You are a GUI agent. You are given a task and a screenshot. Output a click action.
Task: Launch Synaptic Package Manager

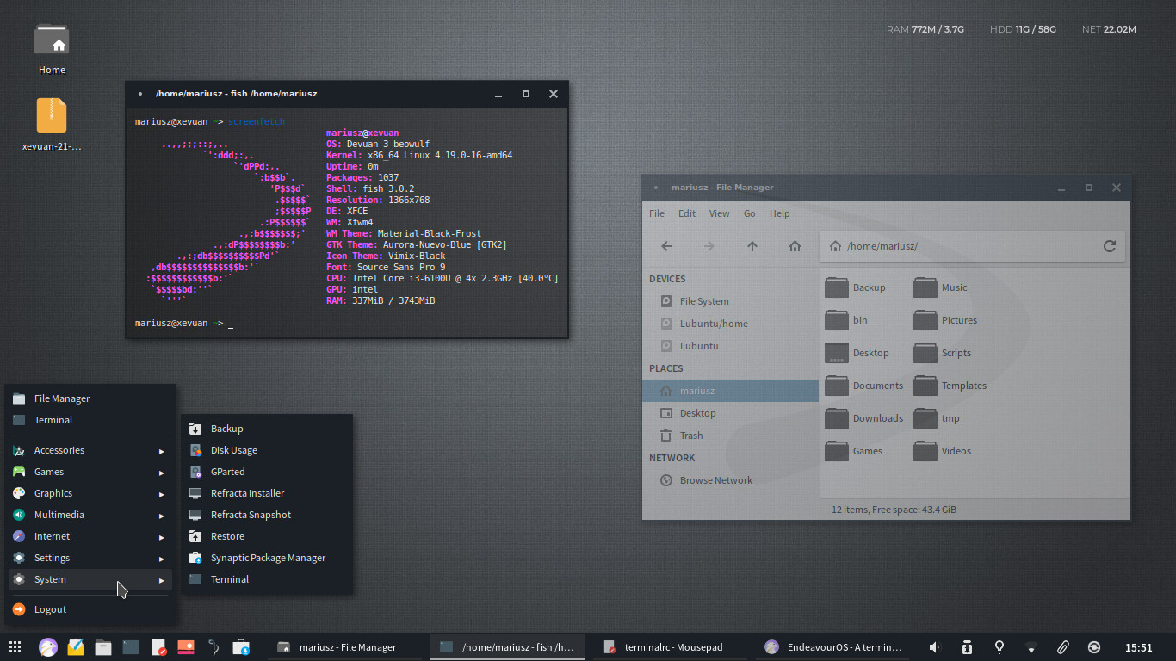coord(267,558)
